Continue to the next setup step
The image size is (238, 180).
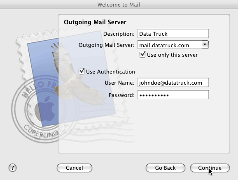point(210,168)
